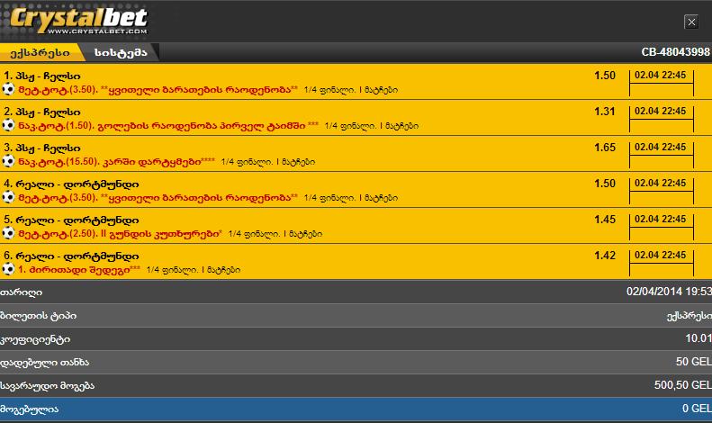This screenshot has height=423, width=712.
Task: Click the soccer ball icon in row 5
Action: coord(9,233)
